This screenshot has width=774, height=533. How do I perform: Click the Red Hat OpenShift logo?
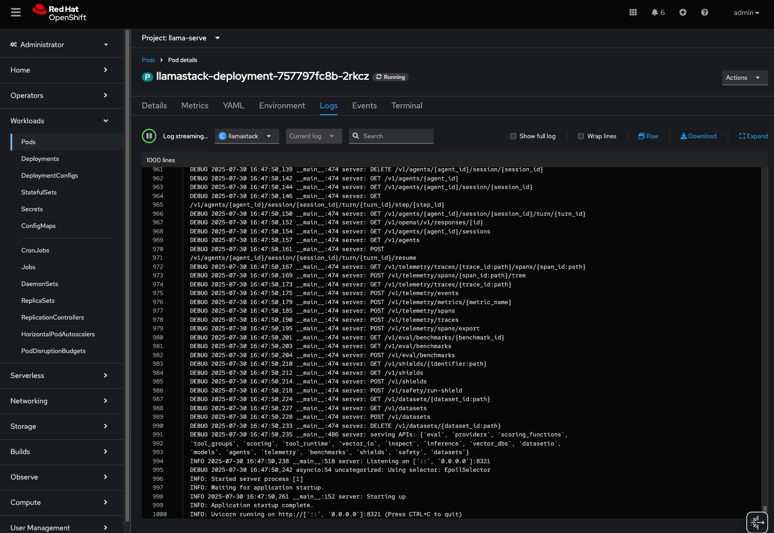coord(59,13)
